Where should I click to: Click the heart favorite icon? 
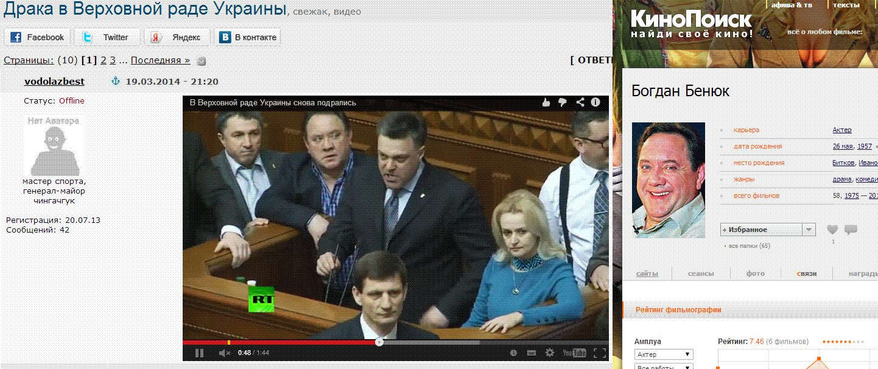tap(832, 230)
